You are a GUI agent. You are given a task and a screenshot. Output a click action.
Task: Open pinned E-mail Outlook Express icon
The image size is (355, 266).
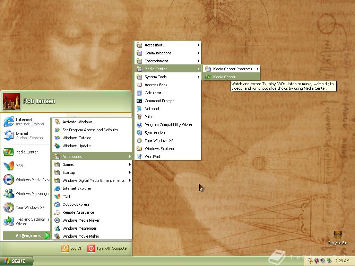(9, 135)
